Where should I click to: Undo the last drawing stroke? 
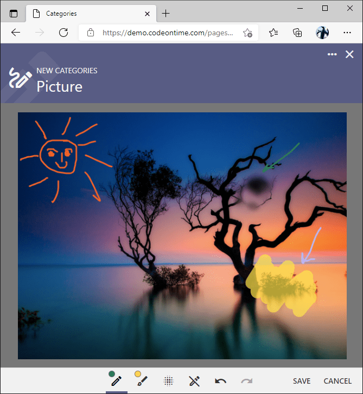pyautogui.click(x=220, y=381)
